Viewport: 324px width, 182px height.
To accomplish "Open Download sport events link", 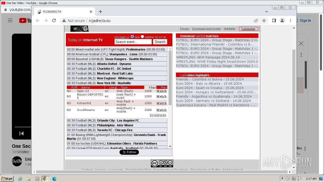I will pyautogui.click(x=206, y=29).
